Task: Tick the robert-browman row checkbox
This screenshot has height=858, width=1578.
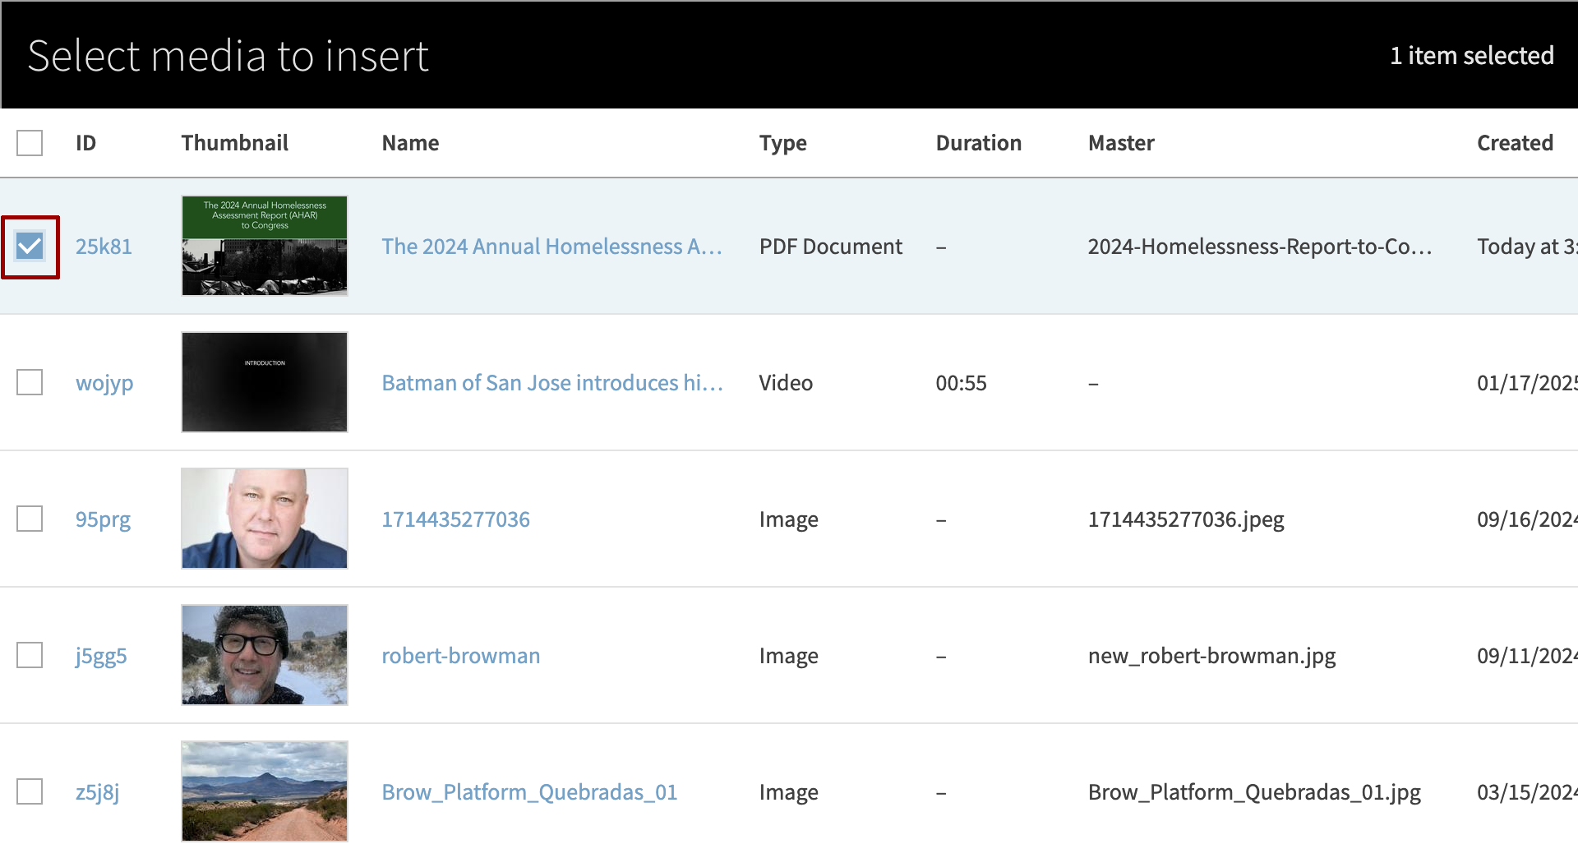Action: tap(30, 656)
